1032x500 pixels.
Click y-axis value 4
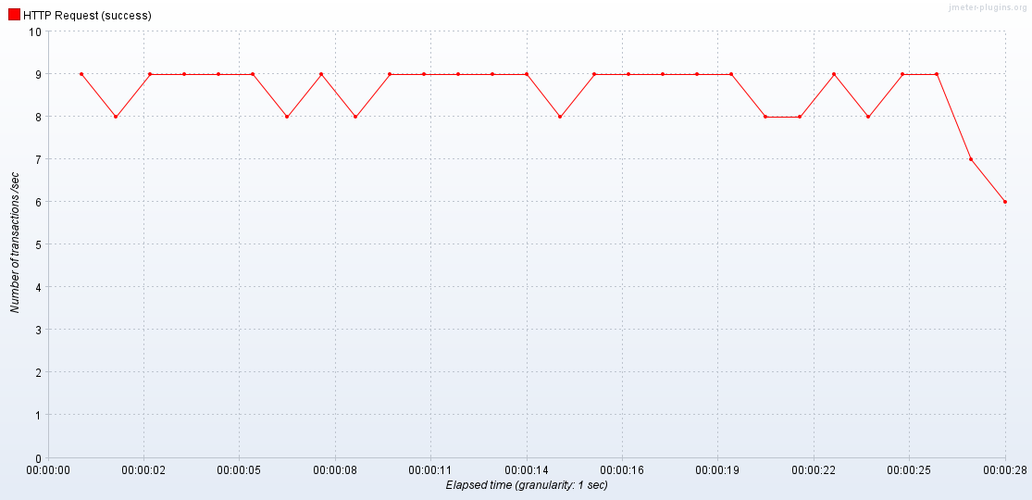point(38,287)
